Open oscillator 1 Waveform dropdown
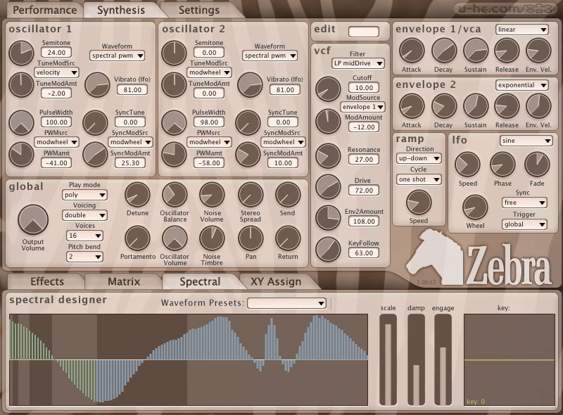The image size is (563, 415). (x=117, y=56)
